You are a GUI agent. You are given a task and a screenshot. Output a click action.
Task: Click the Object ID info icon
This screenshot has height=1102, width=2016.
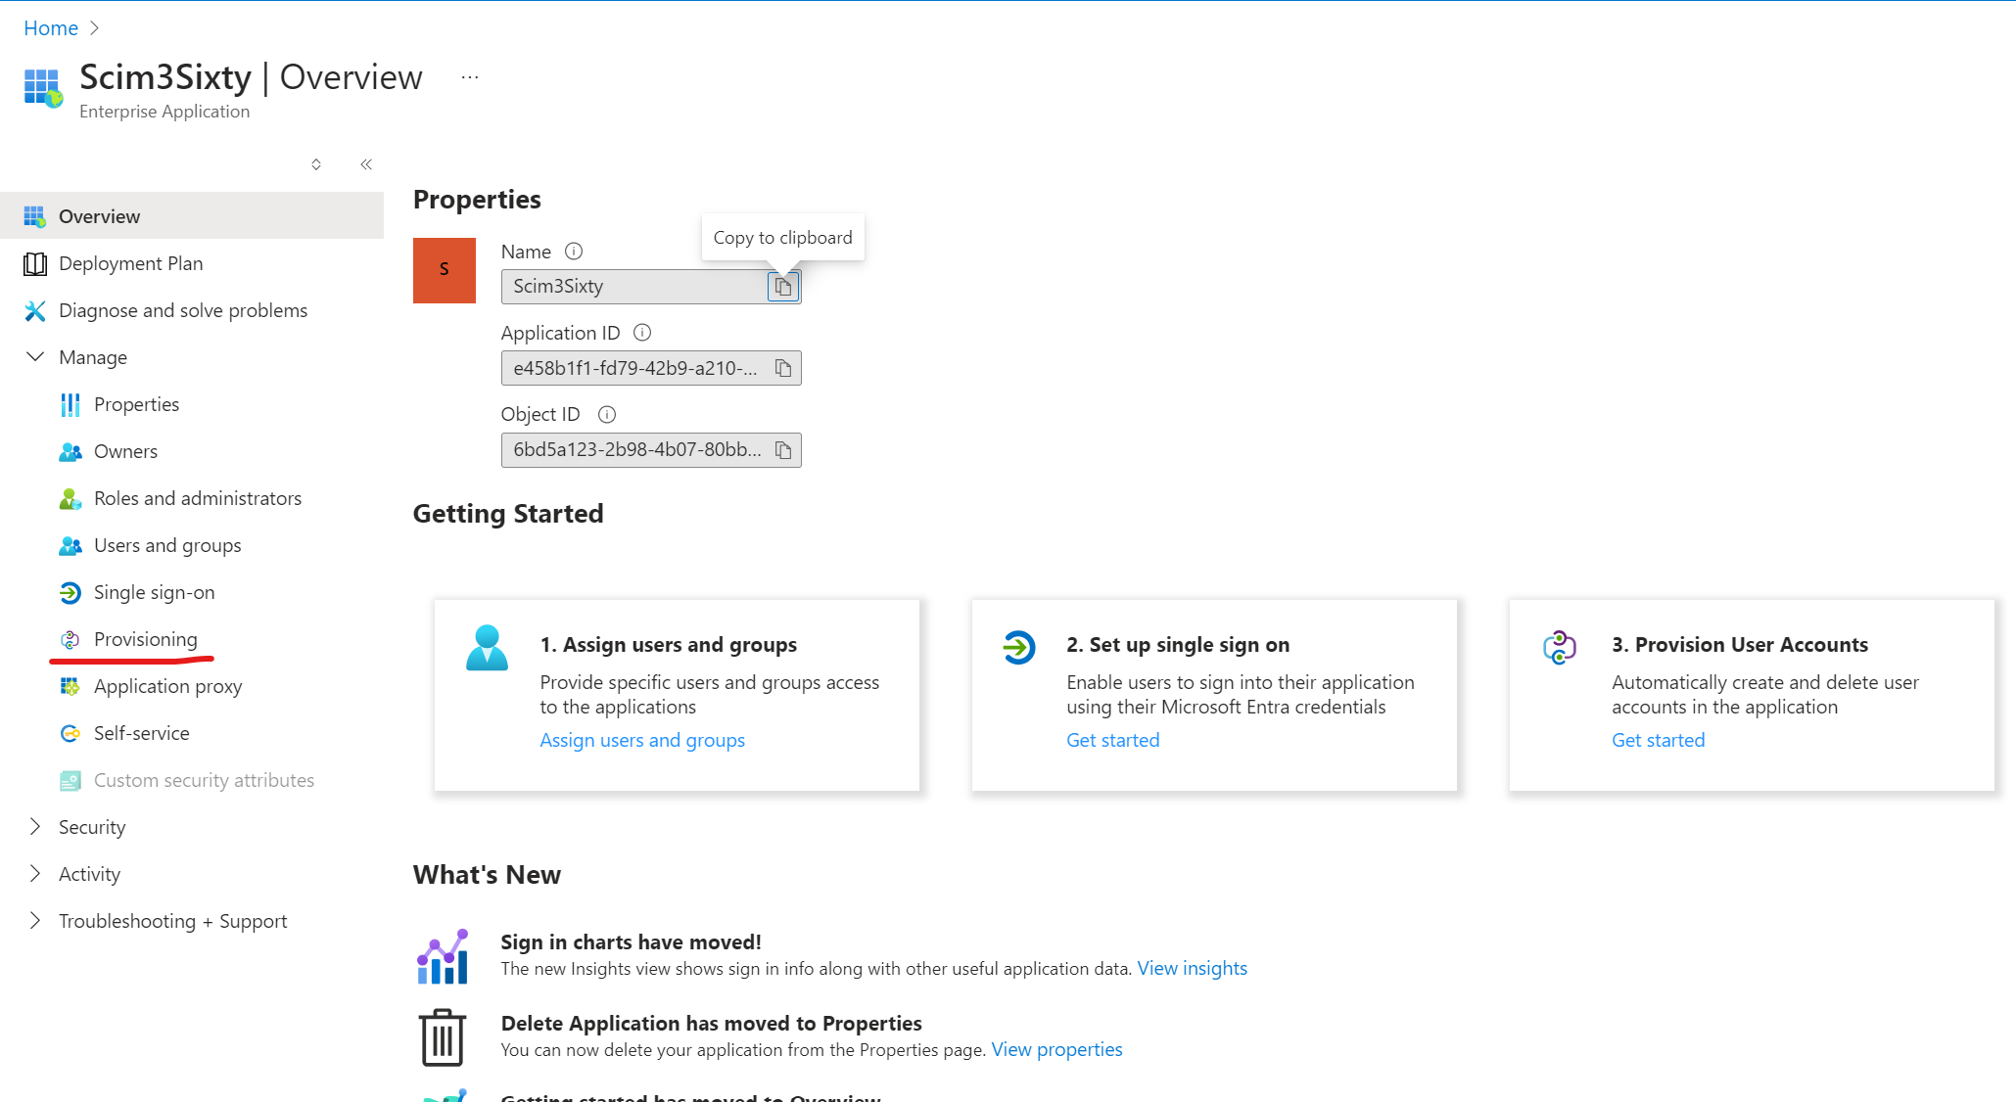607,415
